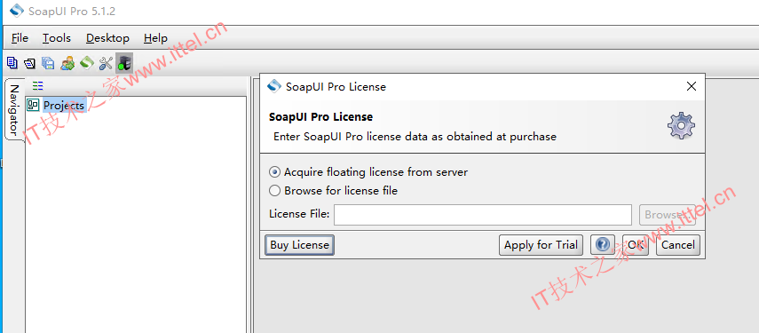Open the Tools menu
The width and height of the screenshot is (759, 333).
click(57, 38)
